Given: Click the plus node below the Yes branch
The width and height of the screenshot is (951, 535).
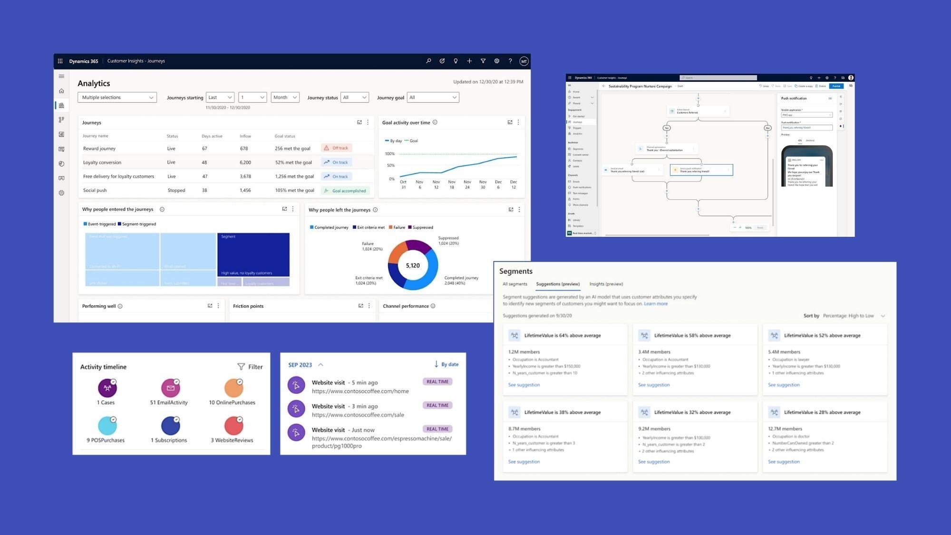Looking at the screenshot, I should tap(667, 136).
